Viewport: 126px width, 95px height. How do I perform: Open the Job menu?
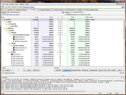click(x=4, y=4)
